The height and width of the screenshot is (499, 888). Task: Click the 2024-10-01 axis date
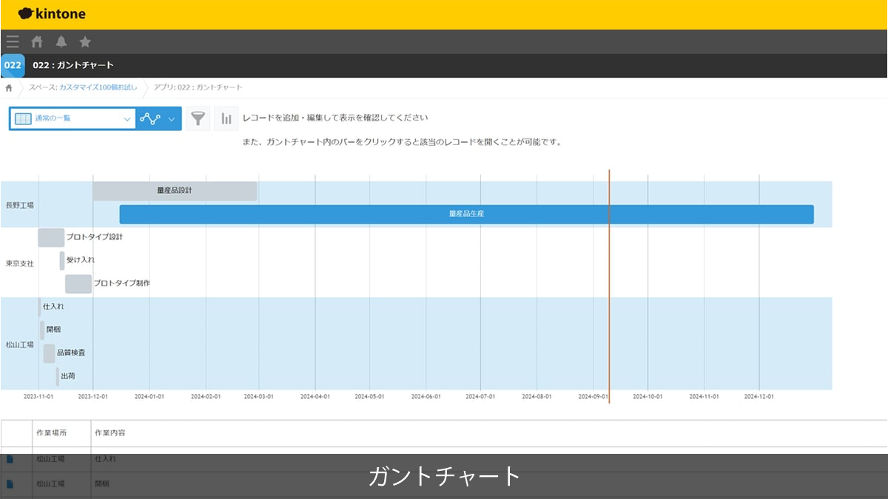point(648,397)
